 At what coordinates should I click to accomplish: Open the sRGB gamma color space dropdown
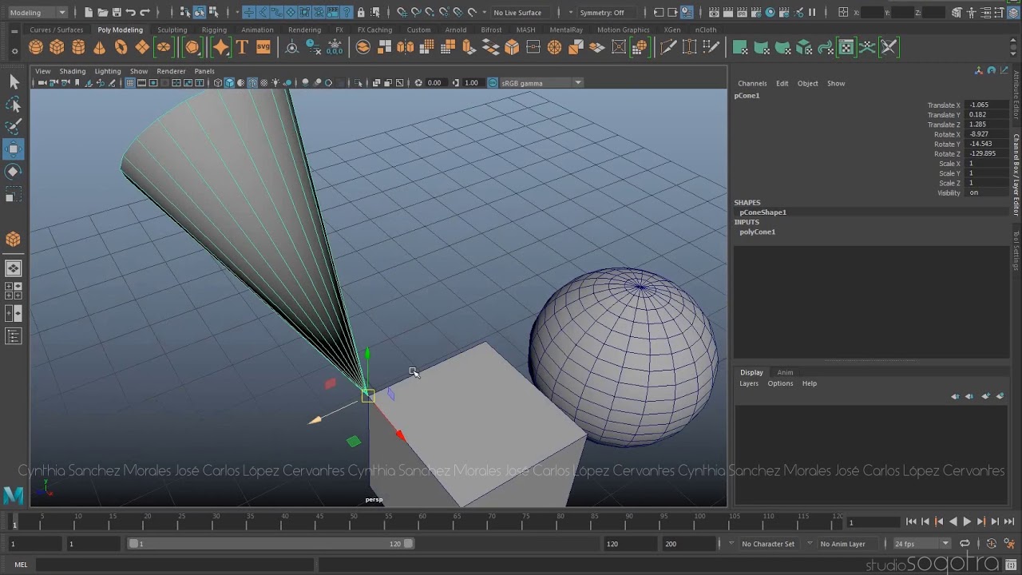point(541,83)
